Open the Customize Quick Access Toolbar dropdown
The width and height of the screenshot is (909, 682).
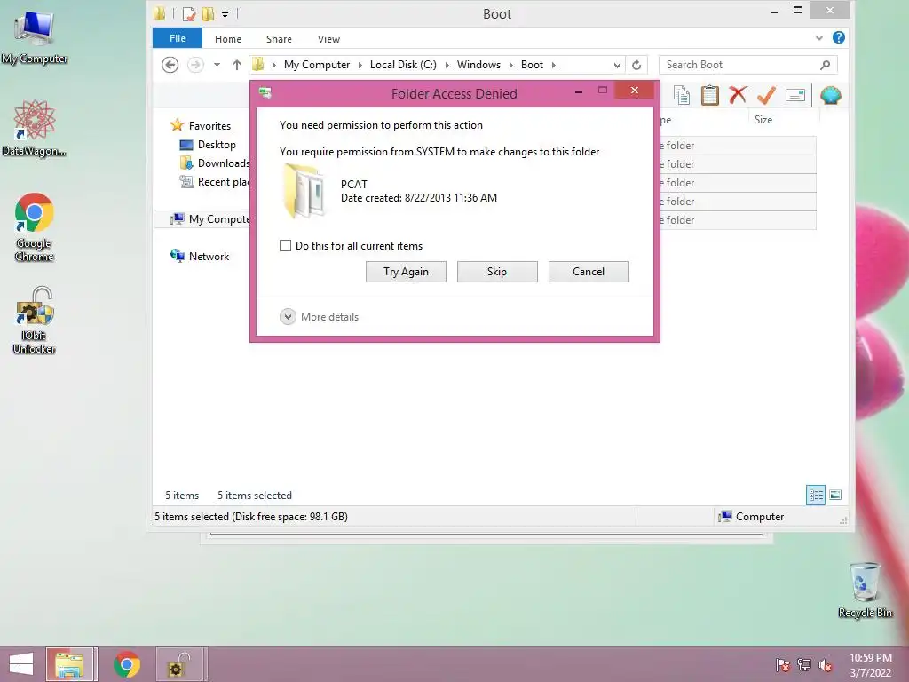pos(225,14)
